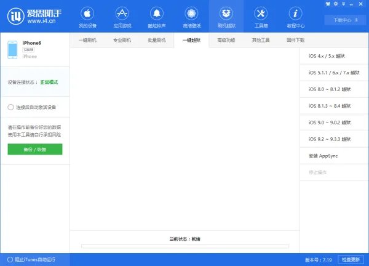
Task: Click the 版本号：7.19 version text
Action: point(319,260)
